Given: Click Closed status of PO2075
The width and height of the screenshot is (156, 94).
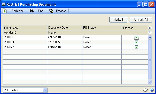Looking at the screenshot, I should click(102, 47).
